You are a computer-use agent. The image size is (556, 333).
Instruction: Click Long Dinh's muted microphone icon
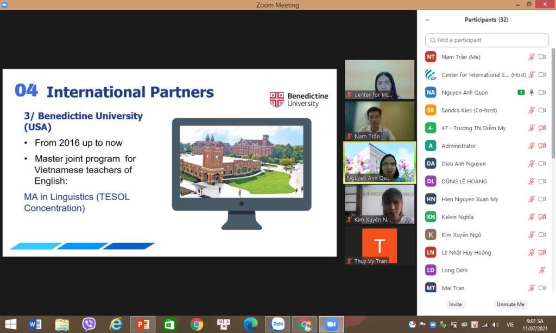tap(542, 270)
